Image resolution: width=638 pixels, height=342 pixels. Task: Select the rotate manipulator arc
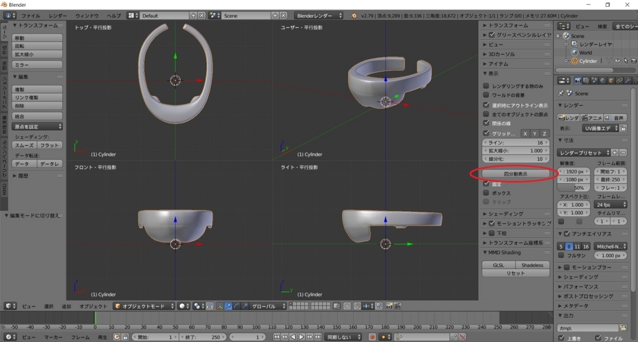236,306
